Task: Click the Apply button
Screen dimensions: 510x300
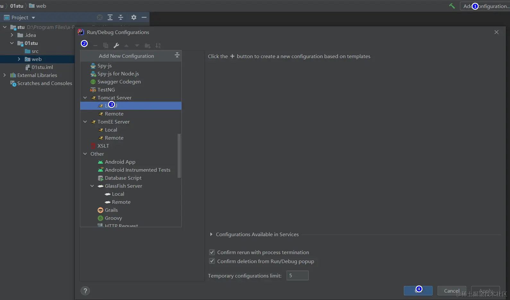Action: tap(485, 291)
